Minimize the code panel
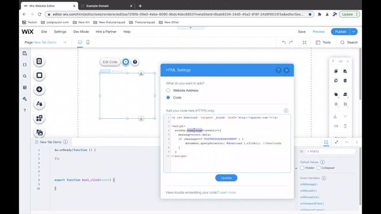This screenshot has height=214, width=381. [346, 142]
